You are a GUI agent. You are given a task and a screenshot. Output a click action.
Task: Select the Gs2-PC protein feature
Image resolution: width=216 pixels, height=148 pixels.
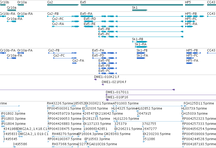click(x=65, y=58)
